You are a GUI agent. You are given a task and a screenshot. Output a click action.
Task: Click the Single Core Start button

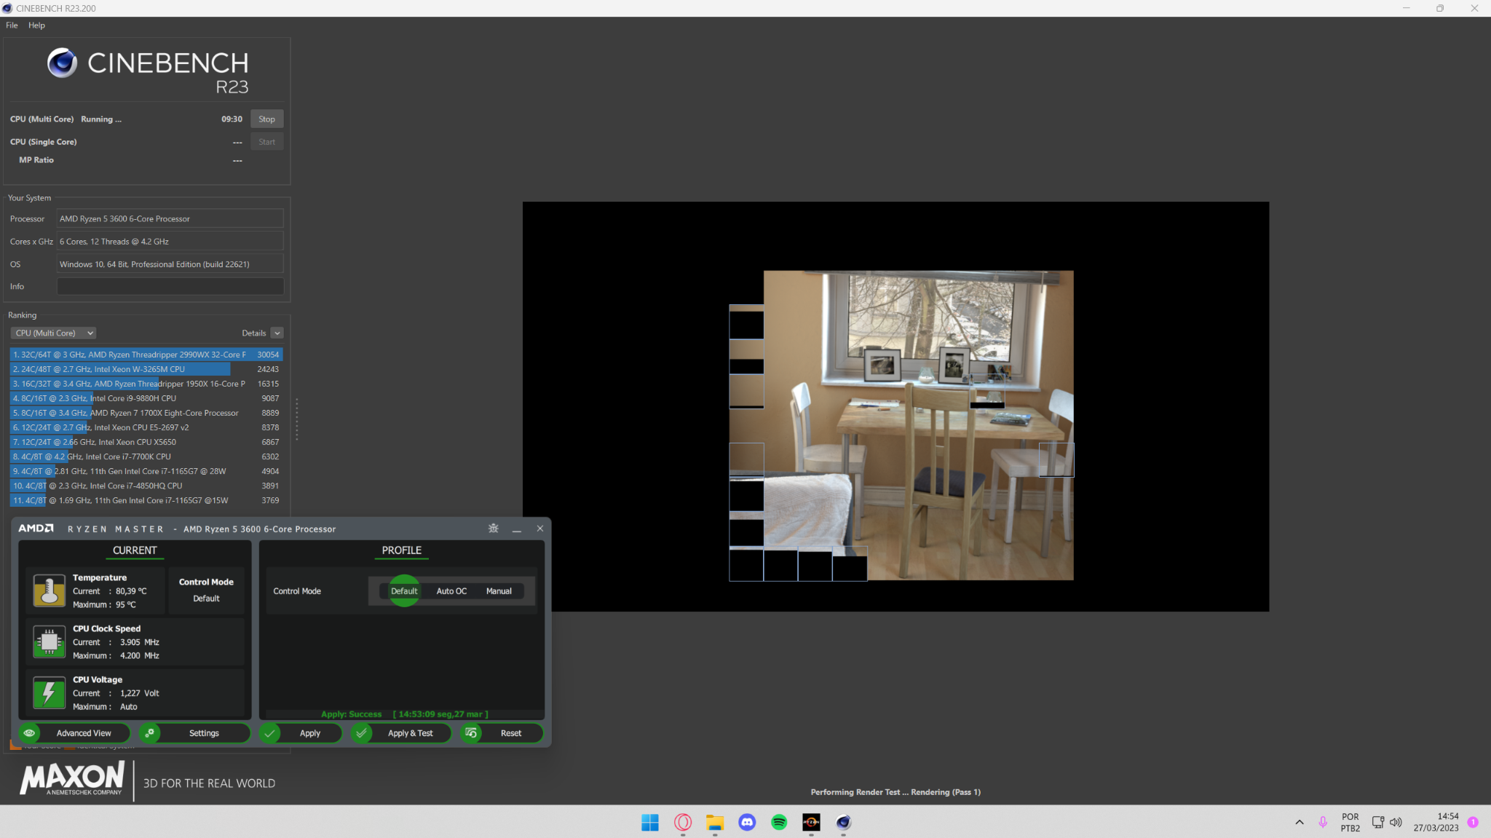click(x=267, y=142)
